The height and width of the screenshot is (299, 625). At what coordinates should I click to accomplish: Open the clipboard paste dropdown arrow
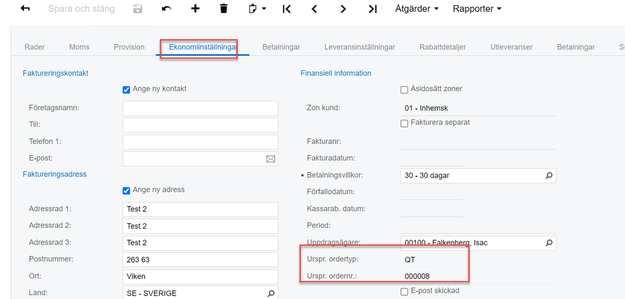coord(264,9)
